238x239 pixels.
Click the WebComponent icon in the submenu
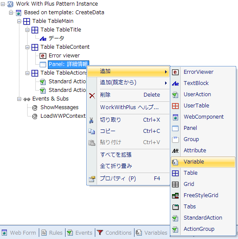[175, 117]
